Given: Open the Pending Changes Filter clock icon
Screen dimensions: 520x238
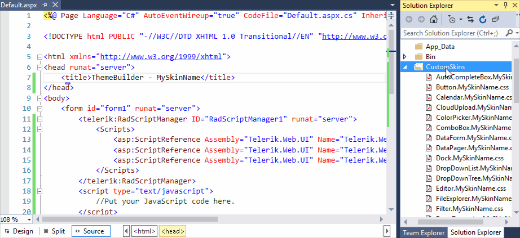Looking at the screenshot, I should [x=452, y=19].
